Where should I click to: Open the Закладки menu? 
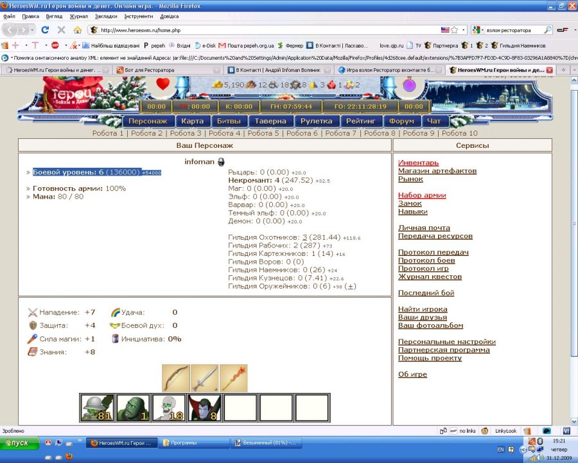tap(106, 16)
